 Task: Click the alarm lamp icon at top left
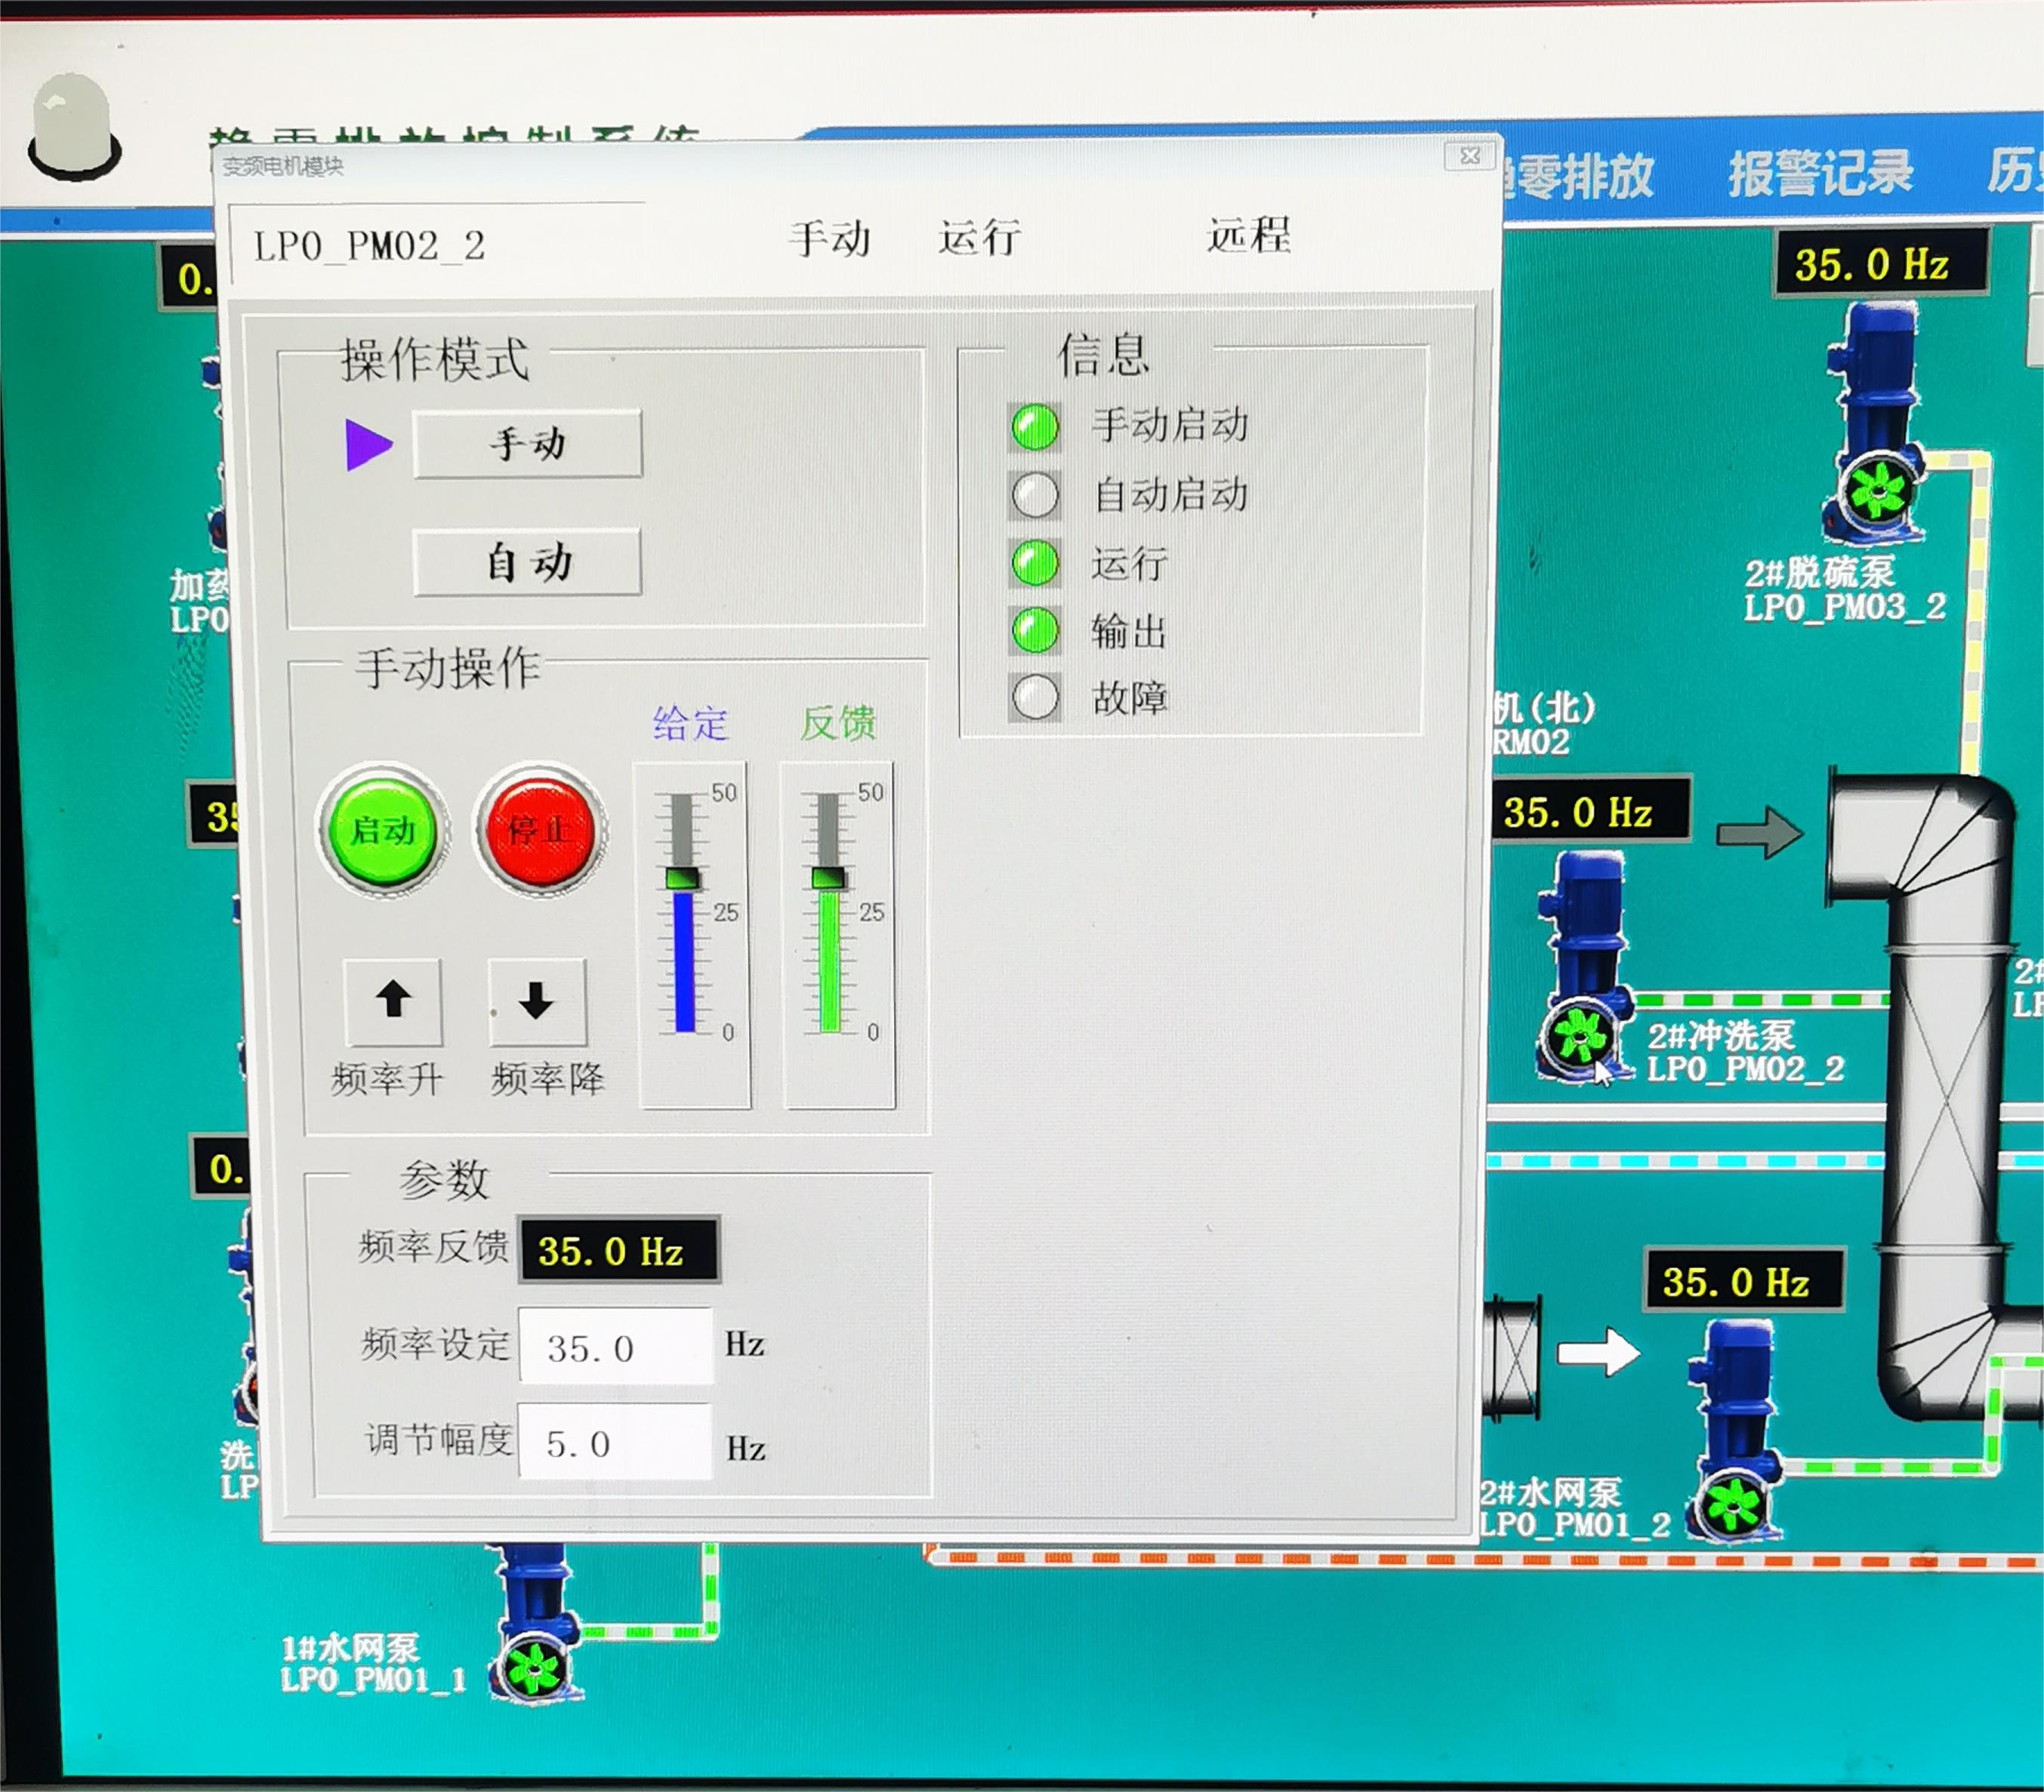point(75,127)
